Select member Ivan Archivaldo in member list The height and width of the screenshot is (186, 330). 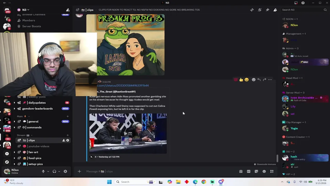coord(305,99)
